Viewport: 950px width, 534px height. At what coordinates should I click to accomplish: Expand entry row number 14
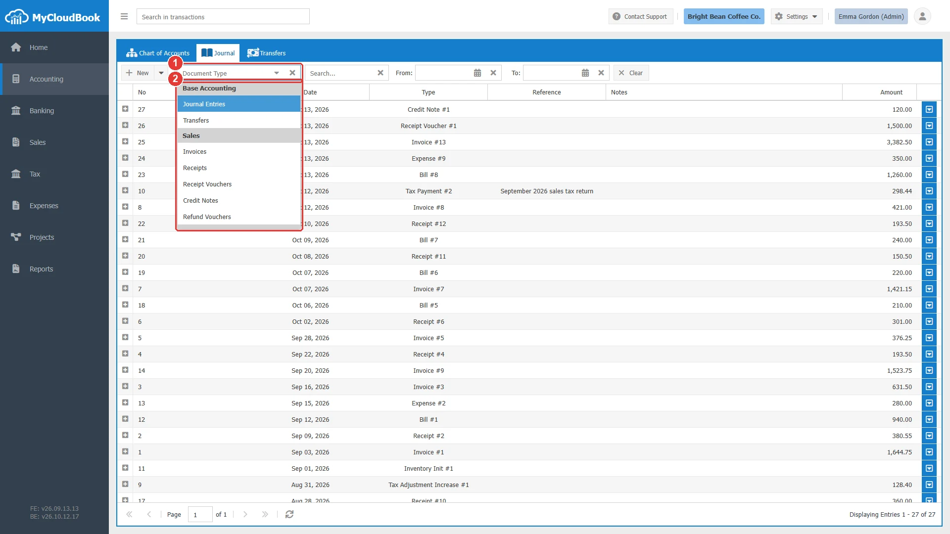(x=125, y=370)
